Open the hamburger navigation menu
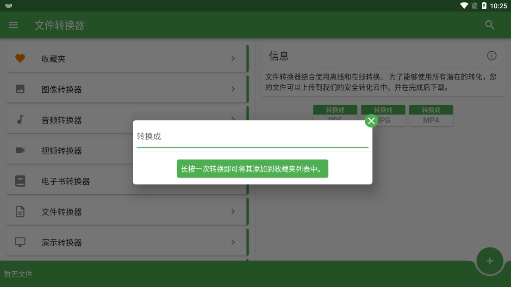511x287 pixels. coord(13,25)
